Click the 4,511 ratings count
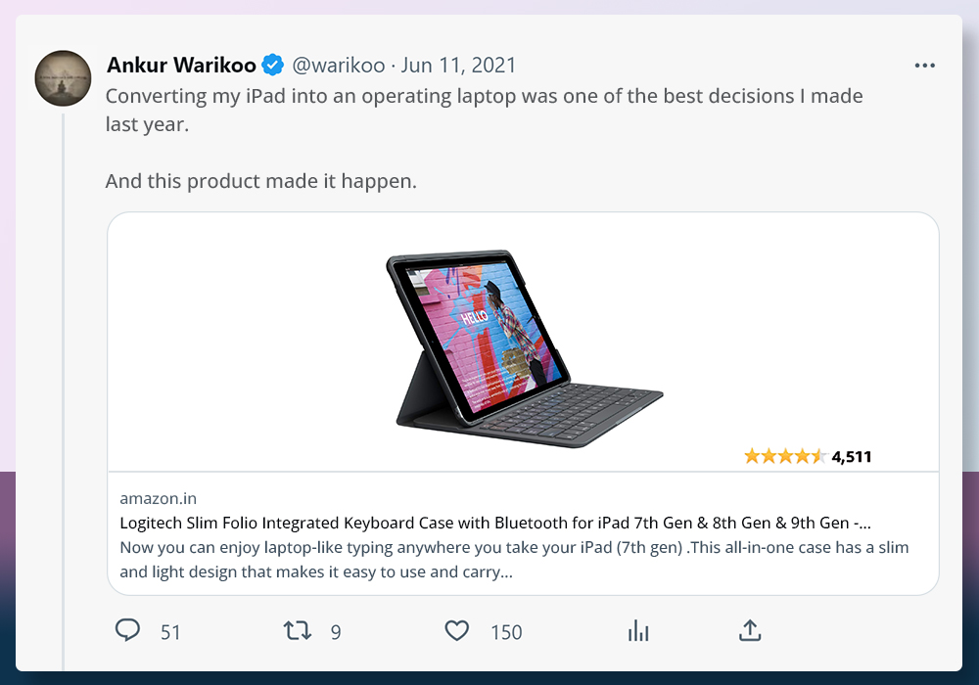 852,457
